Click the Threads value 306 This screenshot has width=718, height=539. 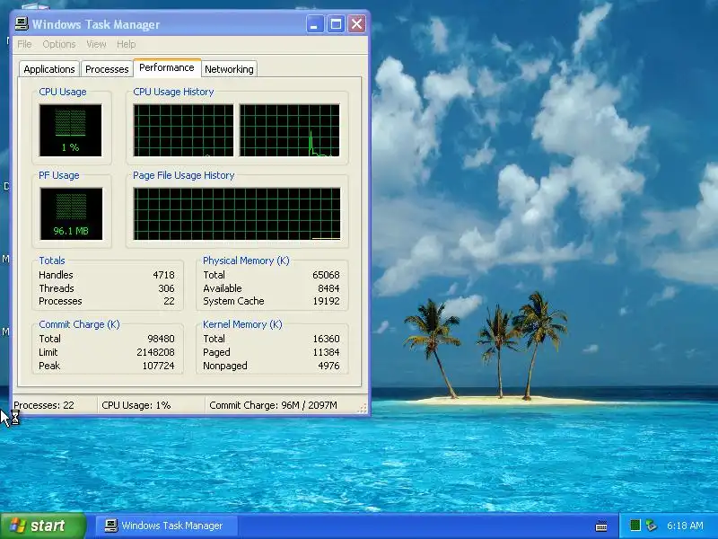(x=166, y=288)
